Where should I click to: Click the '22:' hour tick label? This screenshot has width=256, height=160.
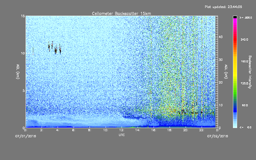click(202, 130)
